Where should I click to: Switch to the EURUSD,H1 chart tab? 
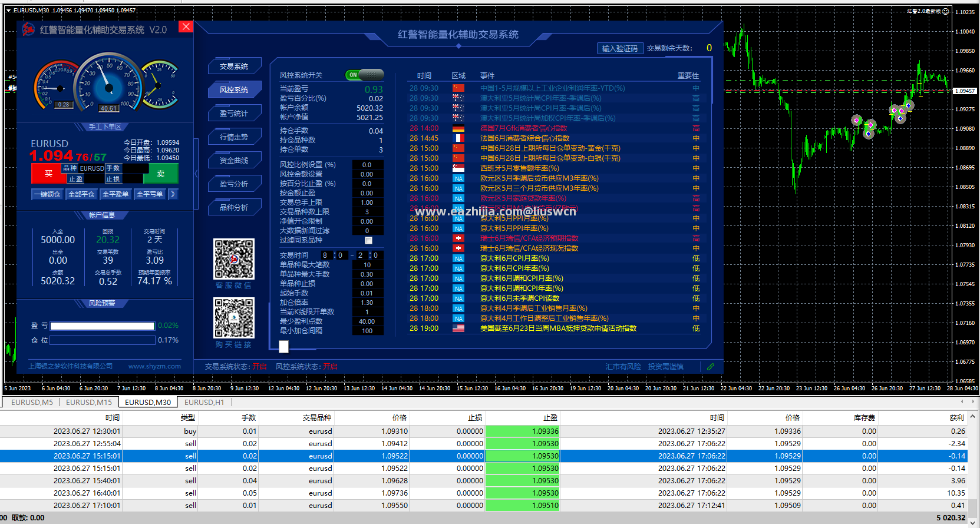pyautogui.click(x=204, y=403)
